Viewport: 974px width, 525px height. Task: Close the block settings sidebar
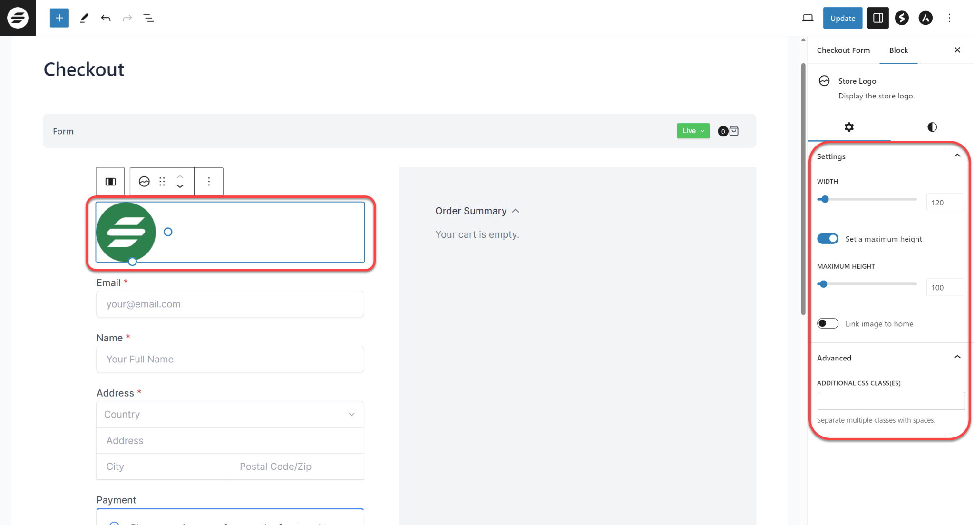[x=957, y=50]
